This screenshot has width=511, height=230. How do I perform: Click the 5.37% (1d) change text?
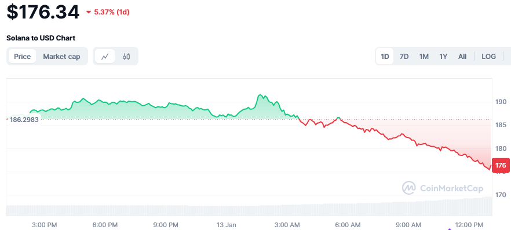112,12
